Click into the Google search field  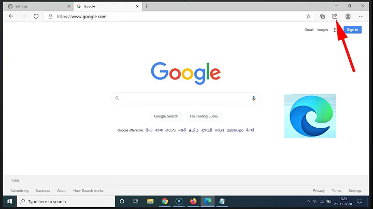click(185, 98)
